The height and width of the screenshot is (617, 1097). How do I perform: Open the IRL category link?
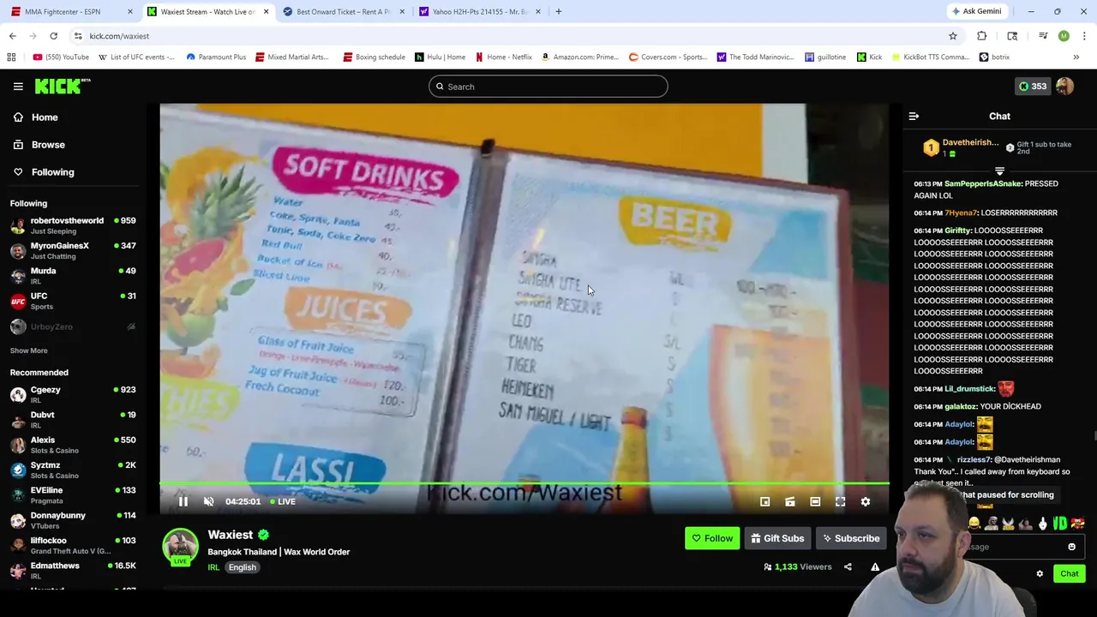coord(213,567)
